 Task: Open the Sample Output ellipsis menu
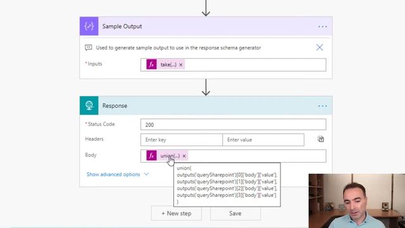point(322,27)
